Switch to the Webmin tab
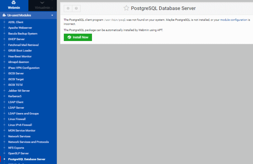Image resolution: width=253 pixels, height=164 pixels. [x=14, y=5]
